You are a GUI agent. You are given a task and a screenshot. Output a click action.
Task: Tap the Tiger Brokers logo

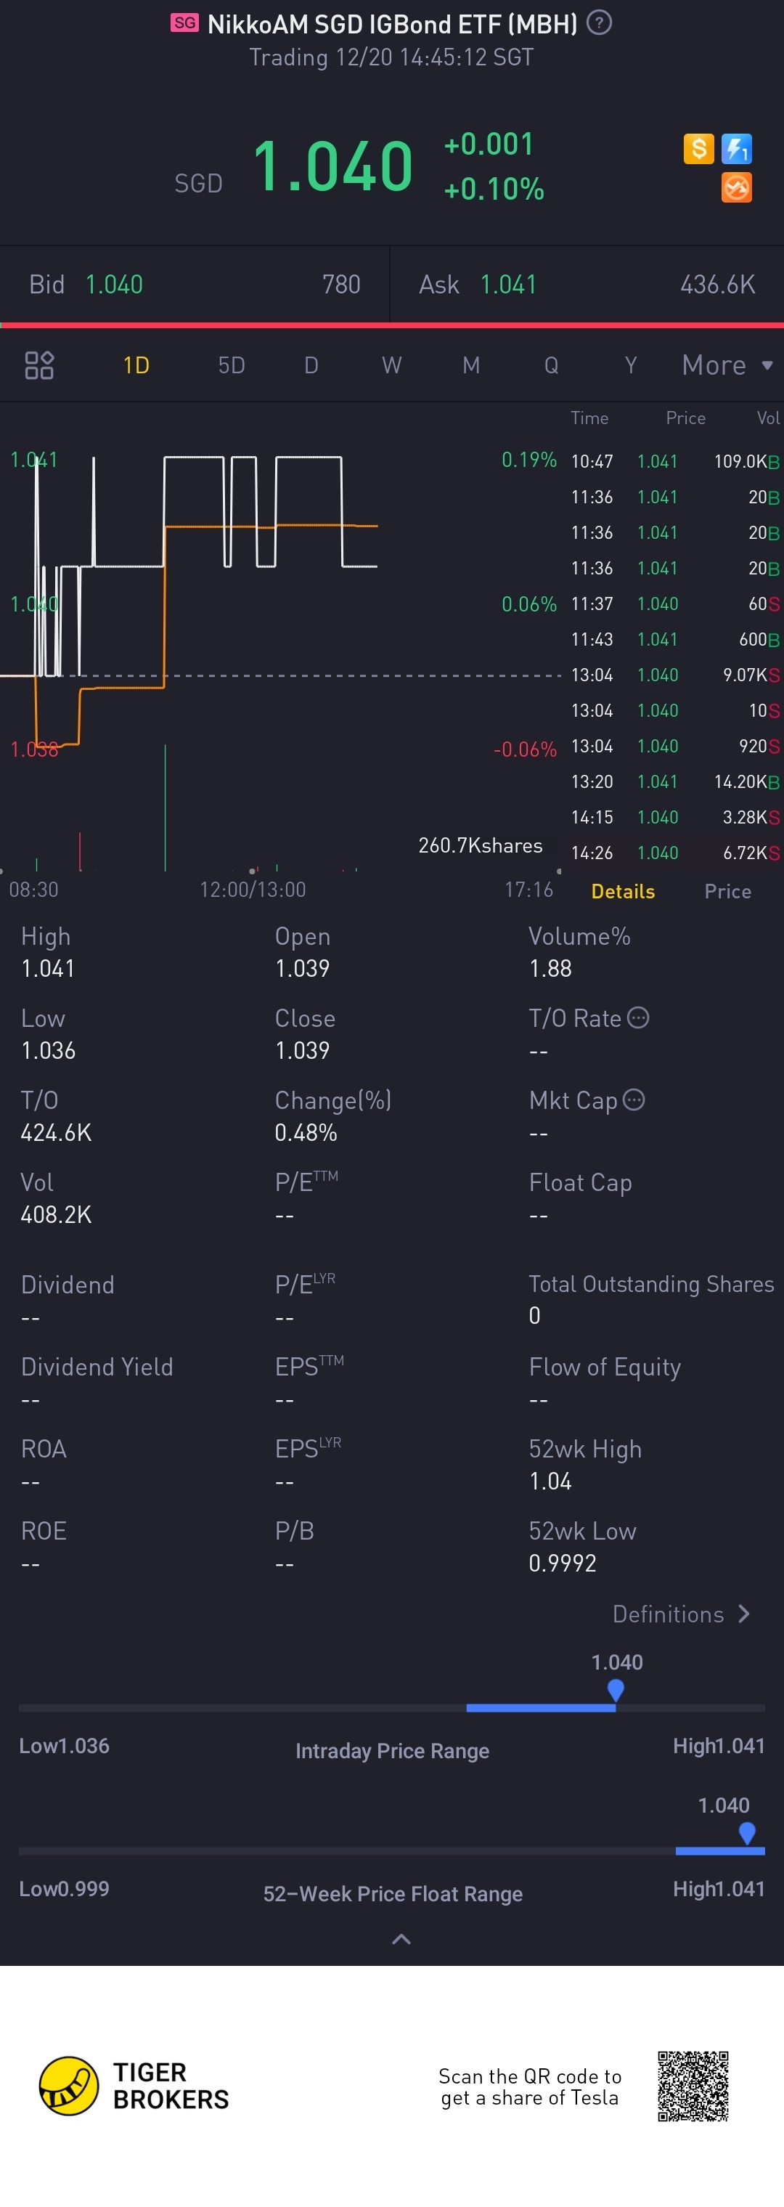(x=134, y=2086)
